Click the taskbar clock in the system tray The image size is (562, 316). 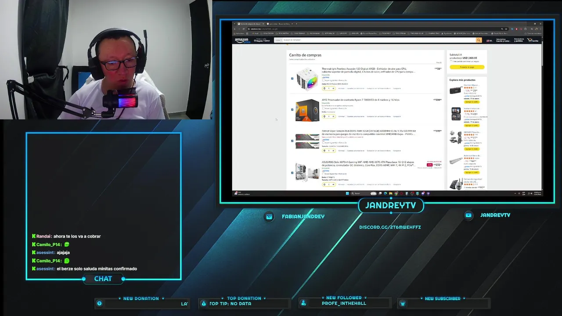click(537, 193)
